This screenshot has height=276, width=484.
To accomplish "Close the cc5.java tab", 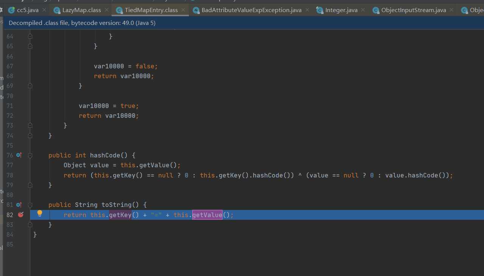I will 45,10.
